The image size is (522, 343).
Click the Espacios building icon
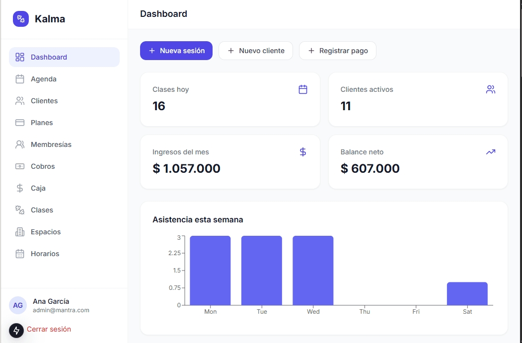[x=20, y=232]
